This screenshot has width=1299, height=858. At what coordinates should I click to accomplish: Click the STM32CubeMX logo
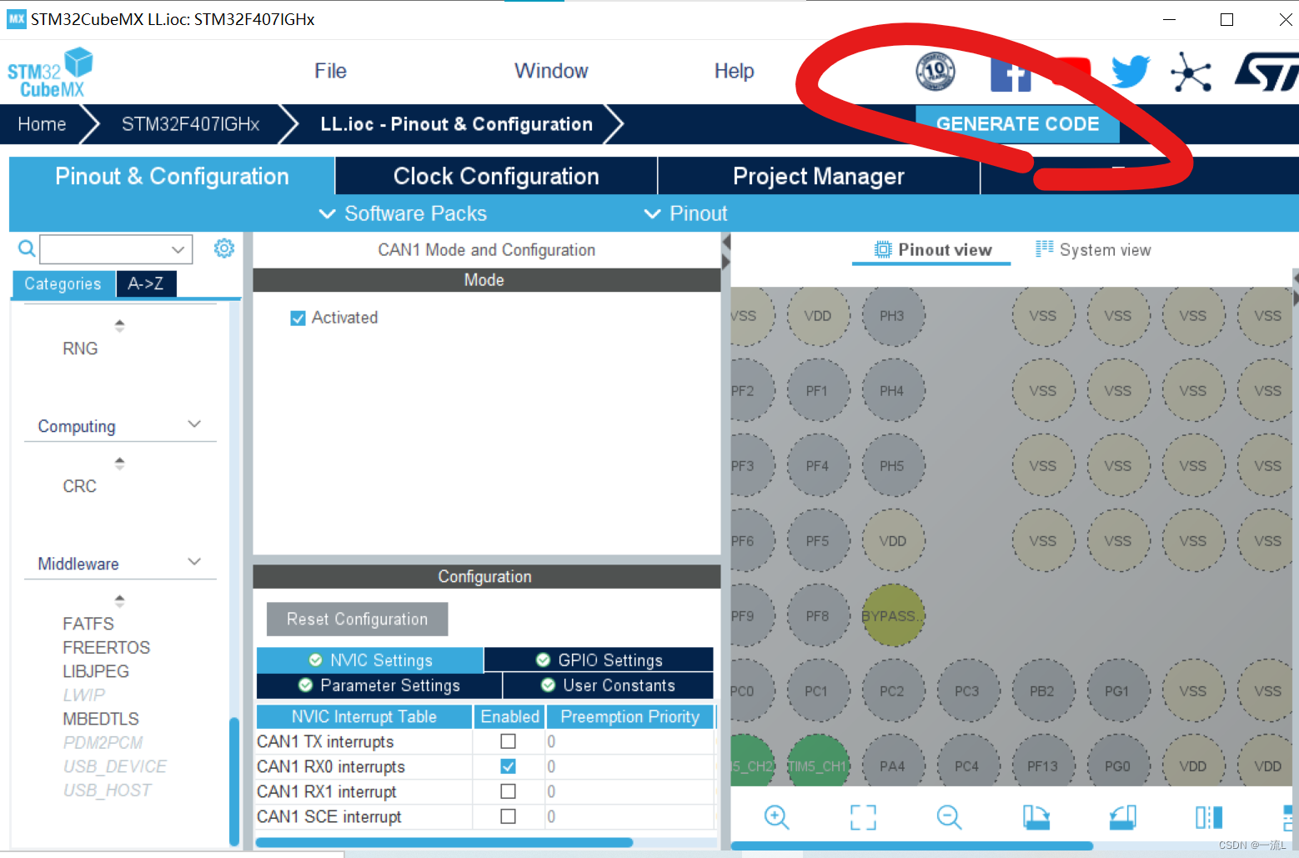pyautogui.click(x=50, y=73)
